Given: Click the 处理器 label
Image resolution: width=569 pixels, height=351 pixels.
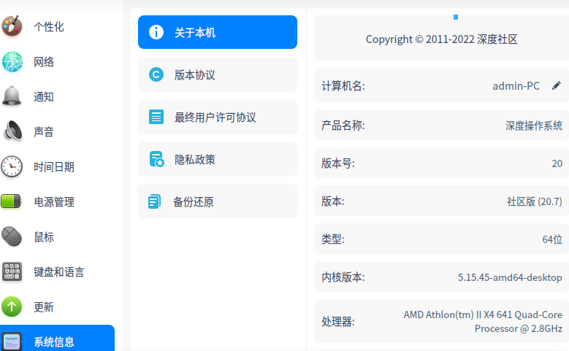Looking at the screenshot, I should tap(338, 321).
